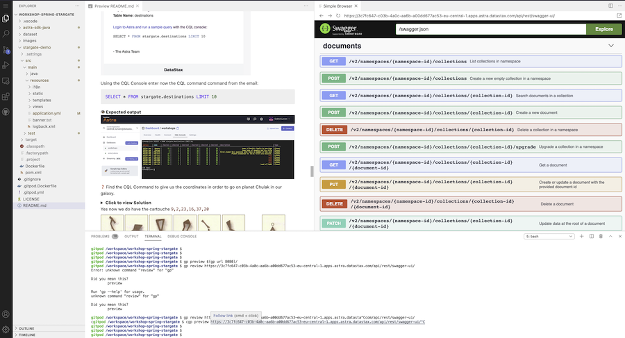Open the Source Control view

tap(6, 50)
